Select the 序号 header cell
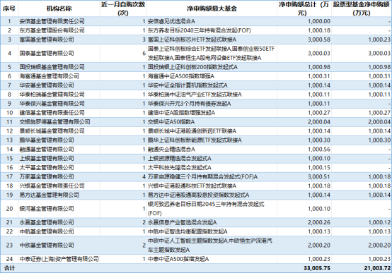The image size is (392, 273). click(9, 8)
